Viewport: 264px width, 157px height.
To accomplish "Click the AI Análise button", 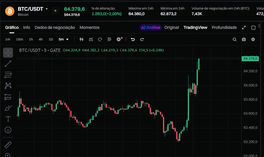I will pos(151,28).
